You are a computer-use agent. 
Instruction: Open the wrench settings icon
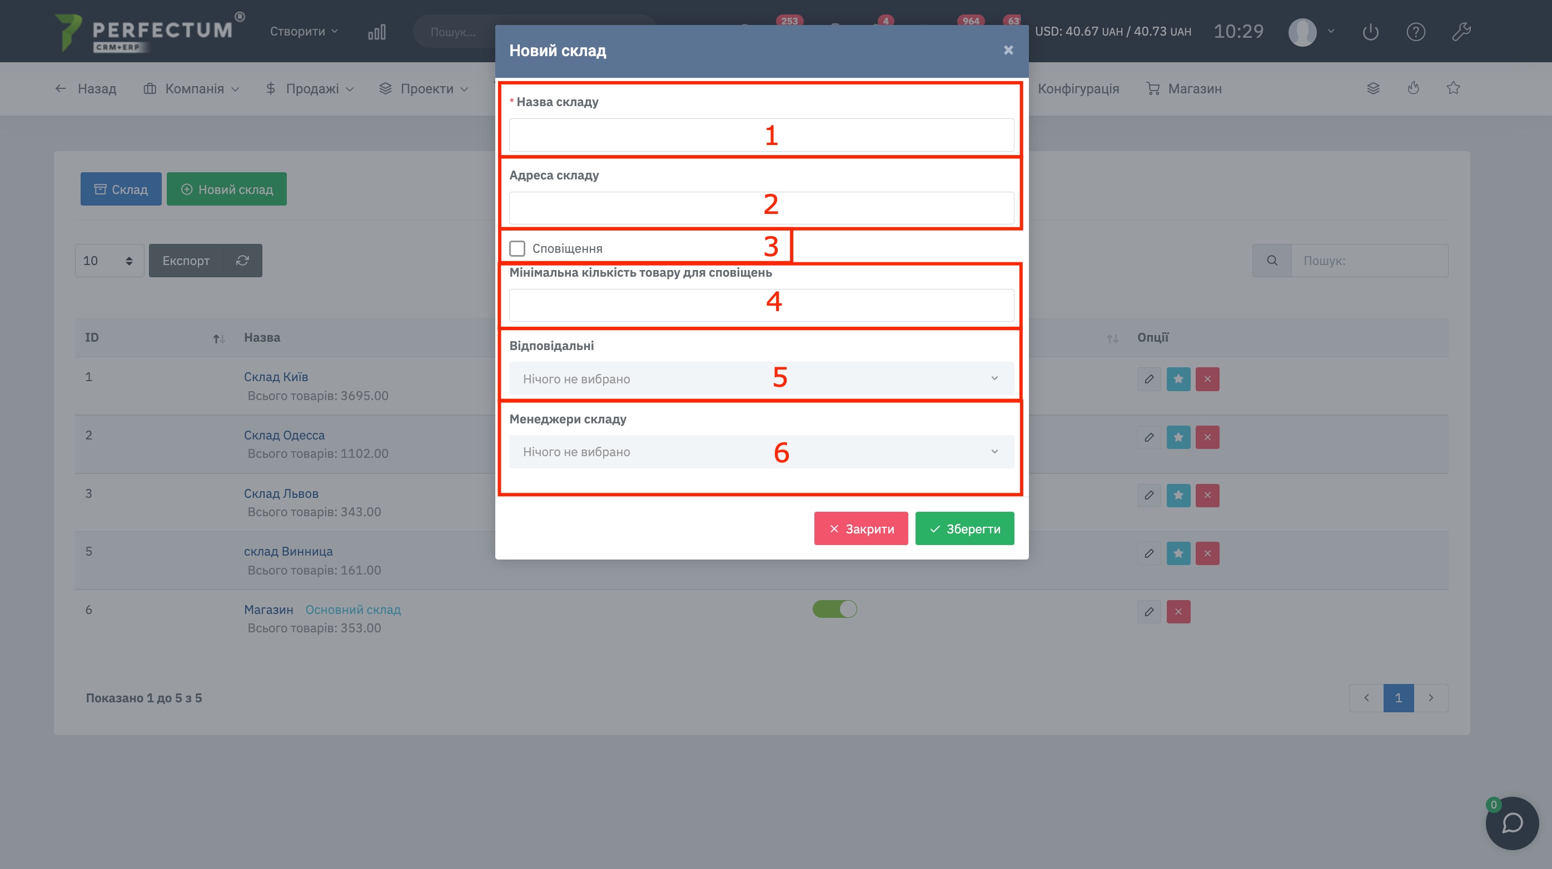click(1461, 31)
